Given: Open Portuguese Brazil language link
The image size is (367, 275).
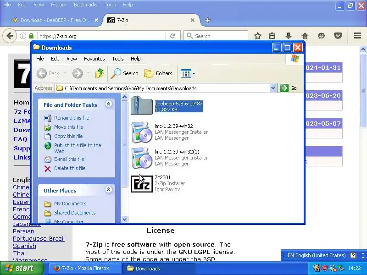Looking at the screenshot, I should [x=39, y=238].
